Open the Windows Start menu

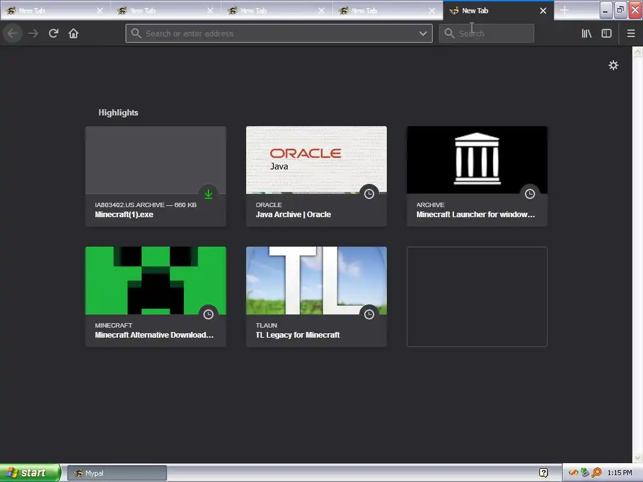[x=30, y=473]
